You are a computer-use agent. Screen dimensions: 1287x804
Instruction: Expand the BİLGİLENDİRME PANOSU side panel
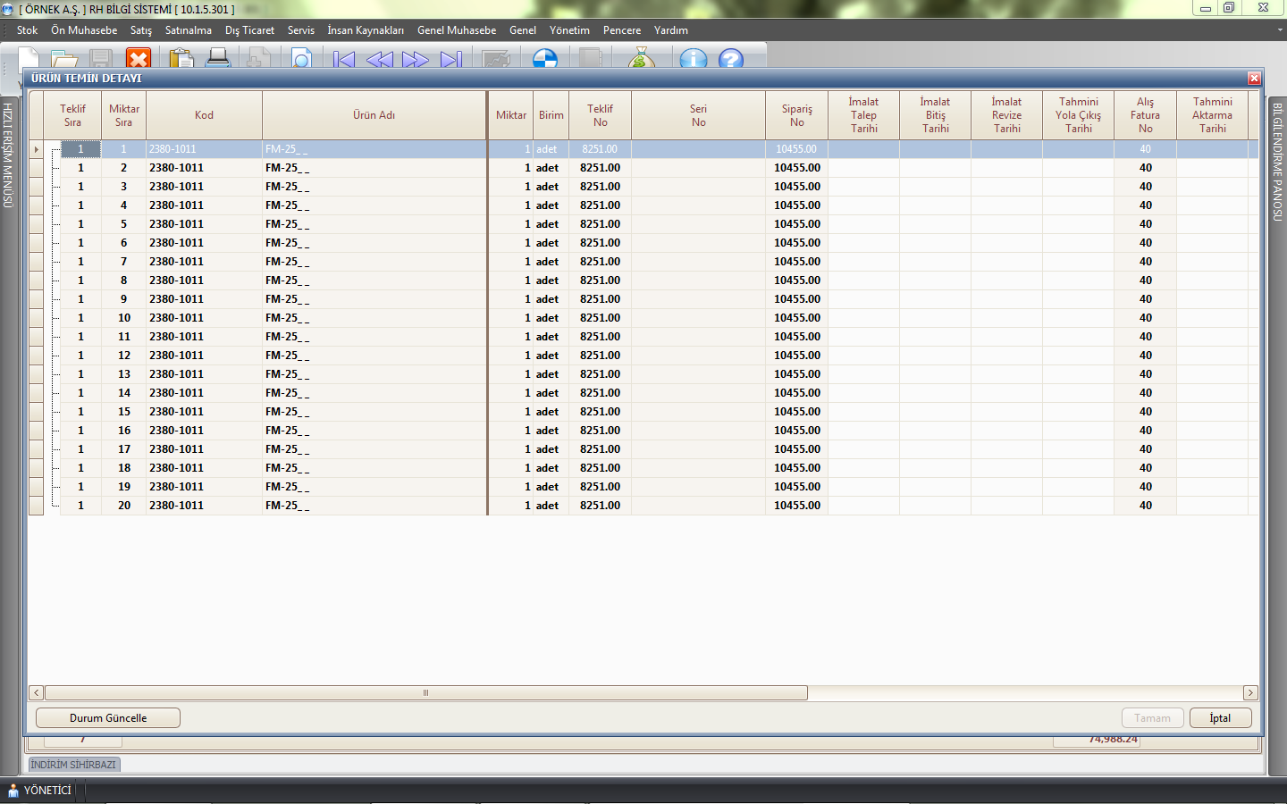(1277, 161)
